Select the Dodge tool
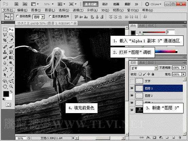This screenshot has height=141, width=188. 11,63
